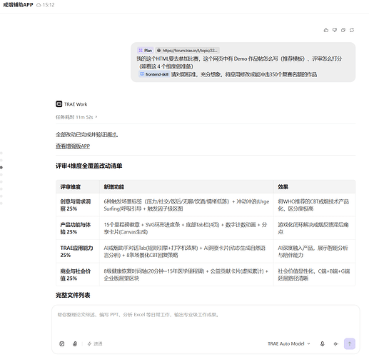
Task: Click the 全部改动已完成并验证通过 text
Action: (87, 135)
